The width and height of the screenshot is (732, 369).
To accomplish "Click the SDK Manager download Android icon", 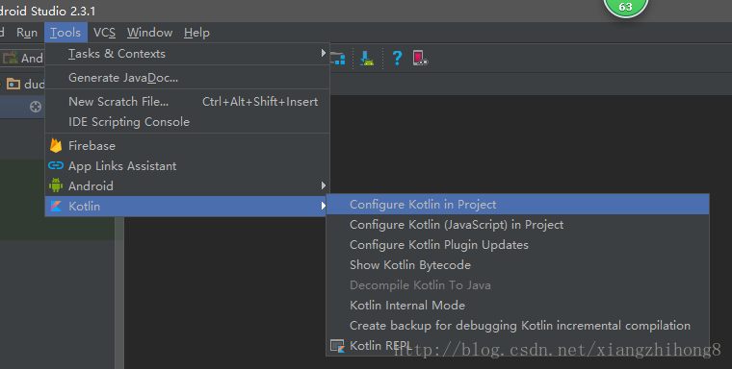I will point(367,58).
